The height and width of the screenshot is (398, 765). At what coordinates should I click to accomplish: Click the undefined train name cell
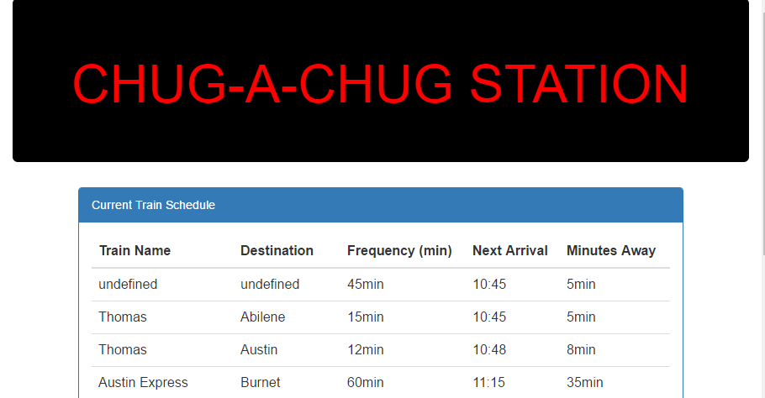coord(128,284)
